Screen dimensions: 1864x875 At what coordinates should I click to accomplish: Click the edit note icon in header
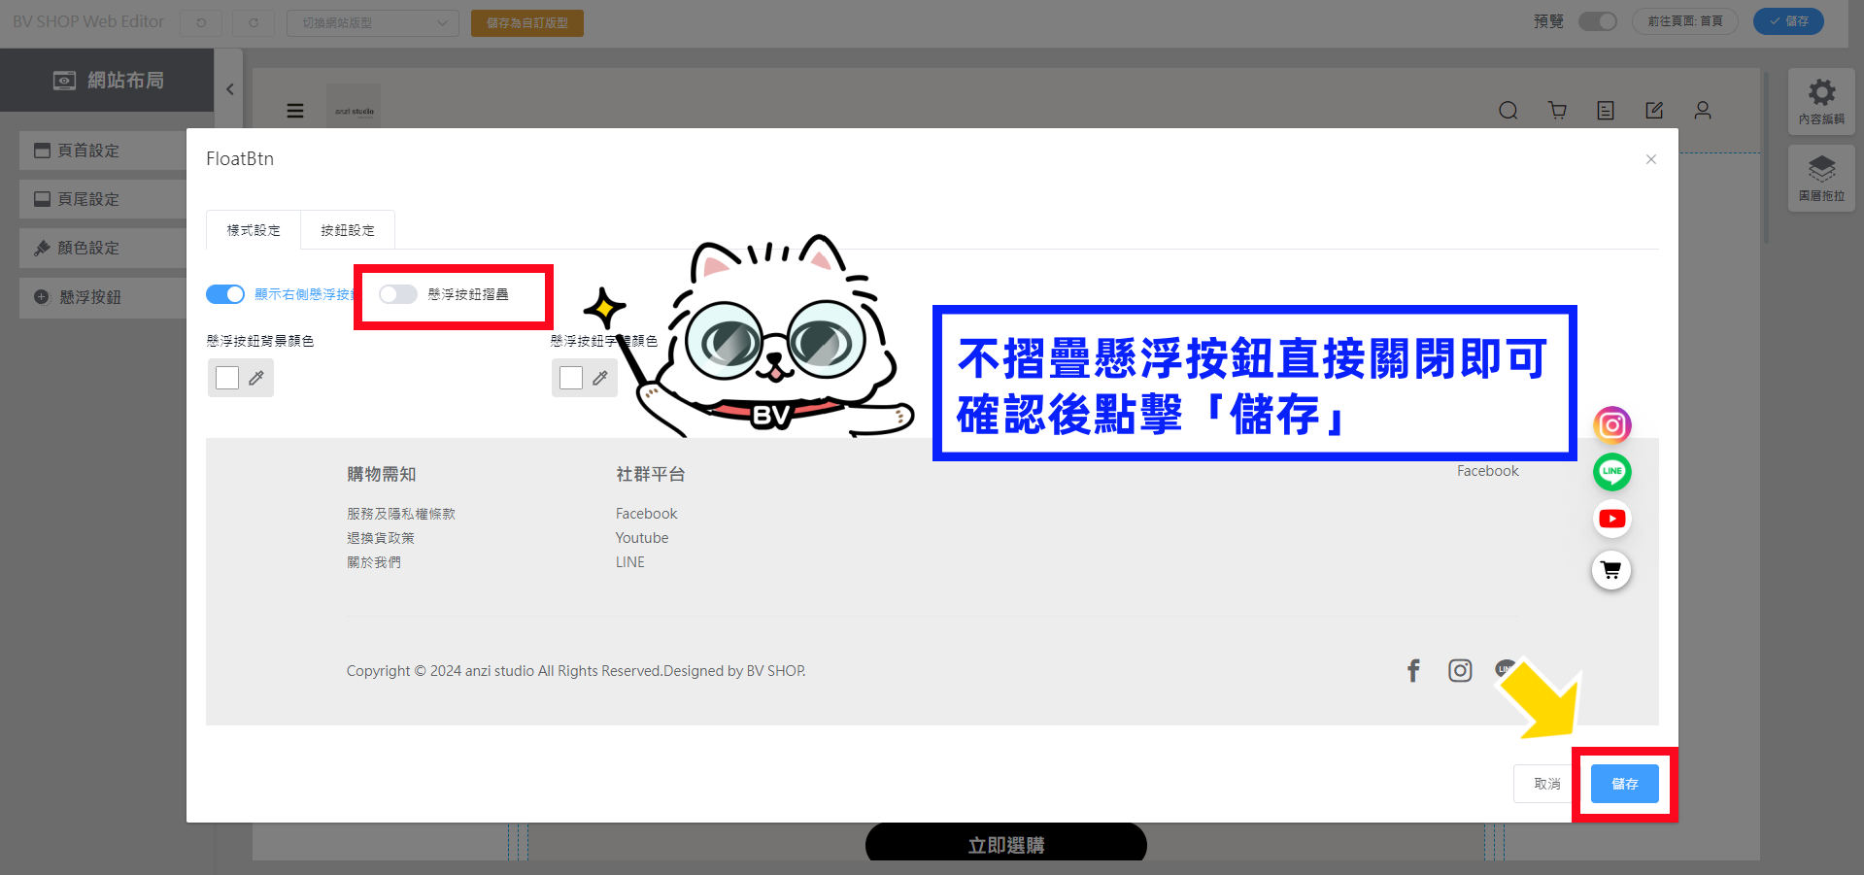(1654, 111)
